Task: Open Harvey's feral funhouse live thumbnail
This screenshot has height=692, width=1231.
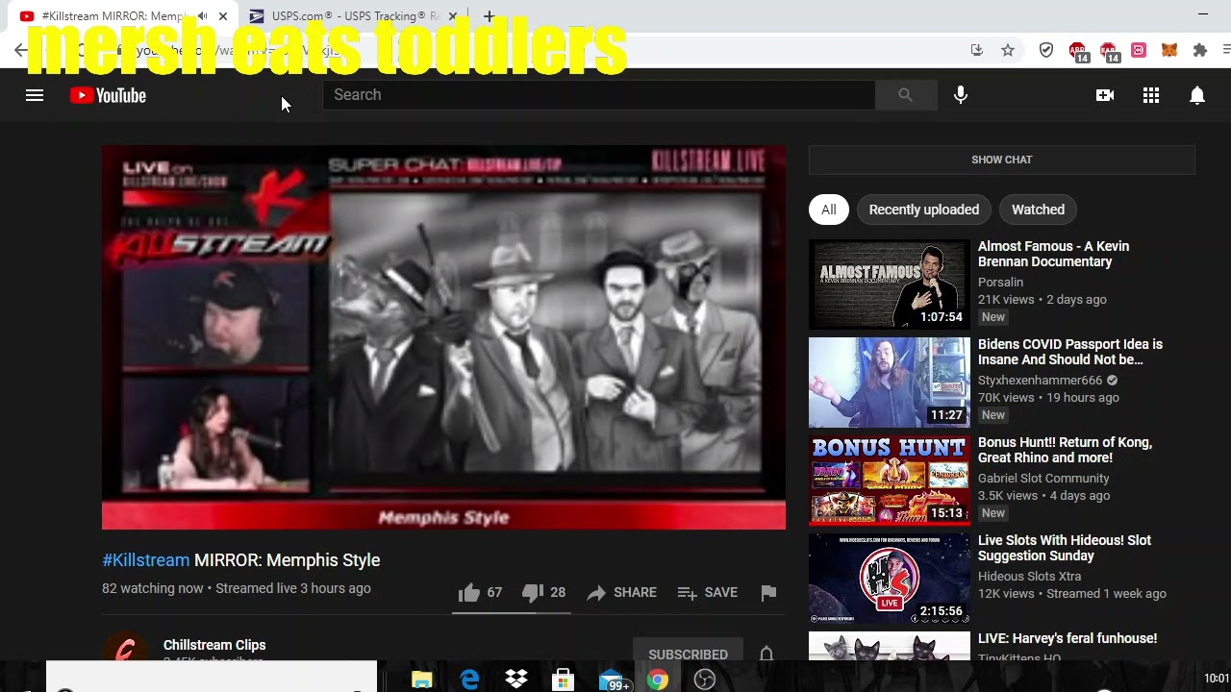Action: [890, 646]
